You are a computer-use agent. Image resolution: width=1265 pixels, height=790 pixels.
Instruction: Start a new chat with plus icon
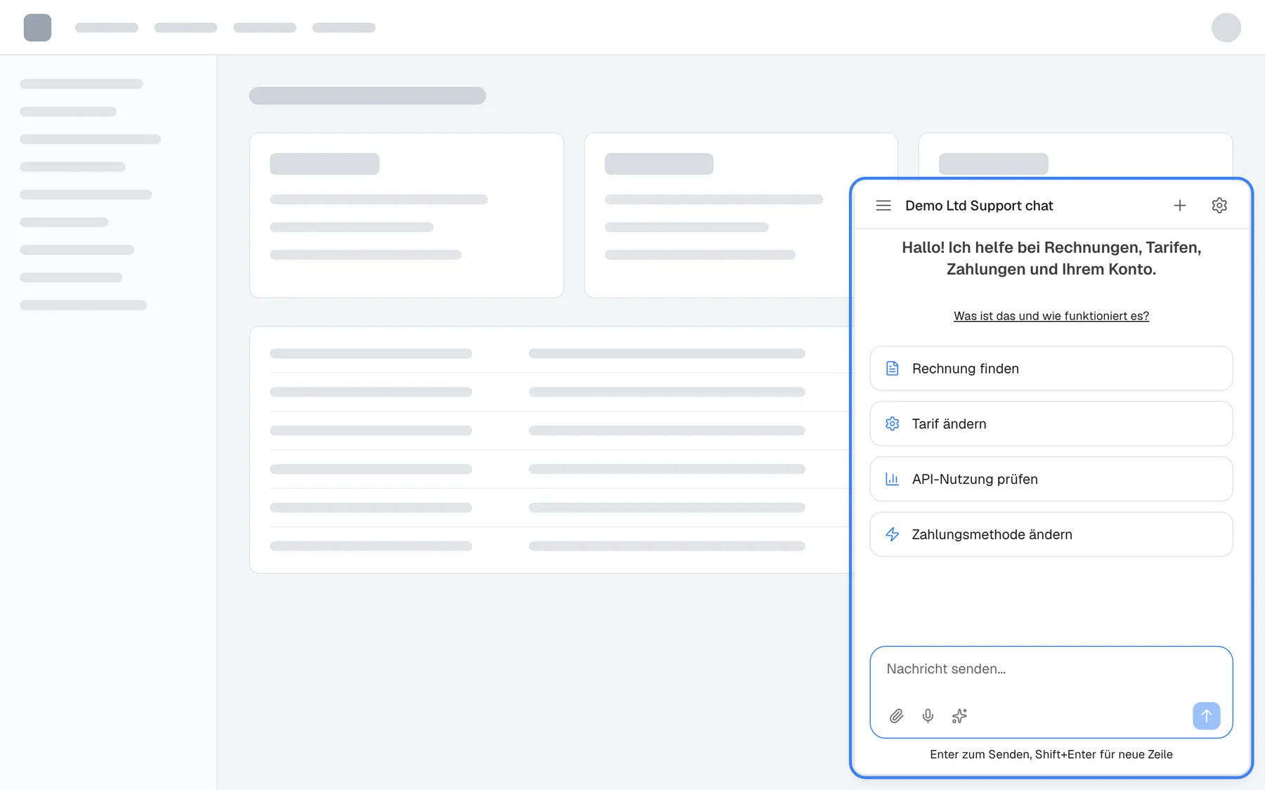[x=1180, y=206]
